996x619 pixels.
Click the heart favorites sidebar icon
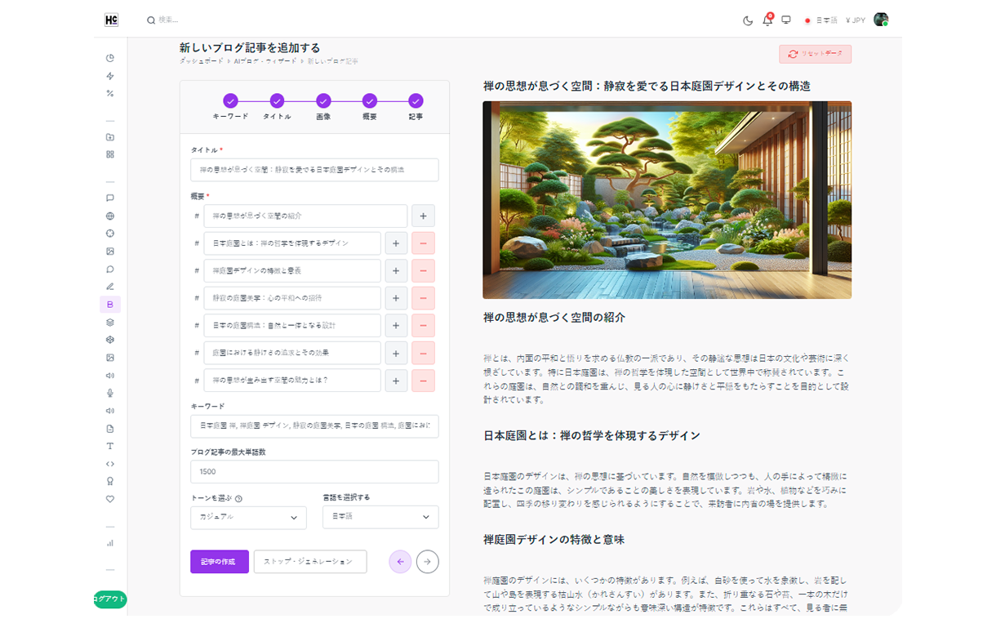110,499
